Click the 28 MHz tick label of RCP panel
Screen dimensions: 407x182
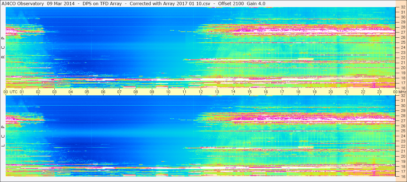[403, 27]
